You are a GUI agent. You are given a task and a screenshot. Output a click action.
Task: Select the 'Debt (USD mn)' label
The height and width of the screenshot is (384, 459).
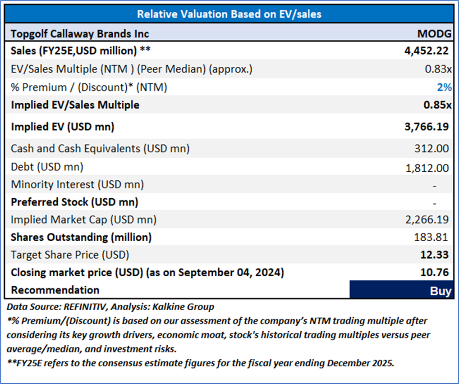coord(47,167)
